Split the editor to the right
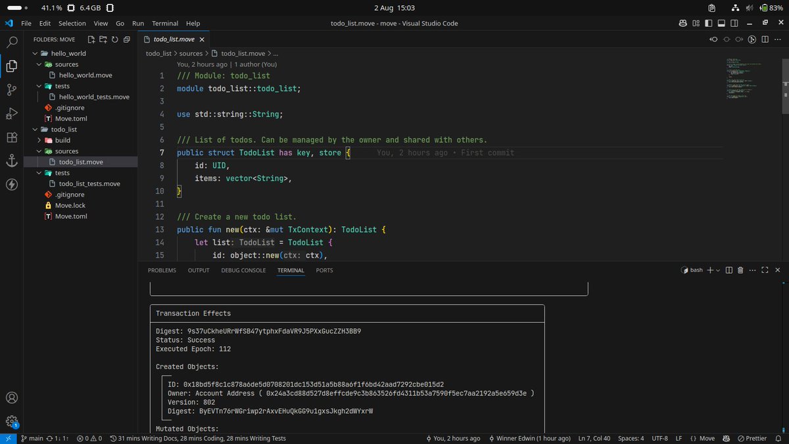 tap(765, 39)
